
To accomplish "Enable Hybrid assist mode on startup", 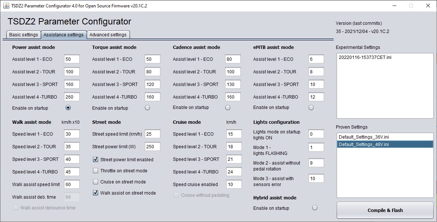I will click(x=315, y=208).
